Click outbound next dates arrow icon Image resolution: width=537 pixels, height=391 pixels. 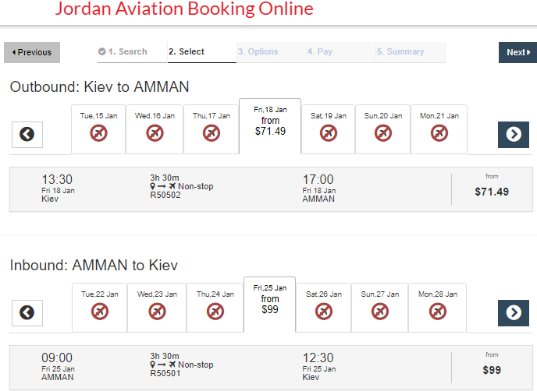tap(514, 134)
